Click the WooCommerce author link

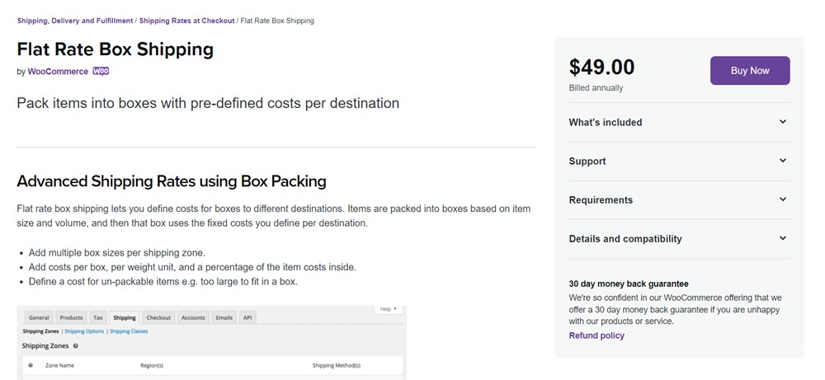(58, 72)
